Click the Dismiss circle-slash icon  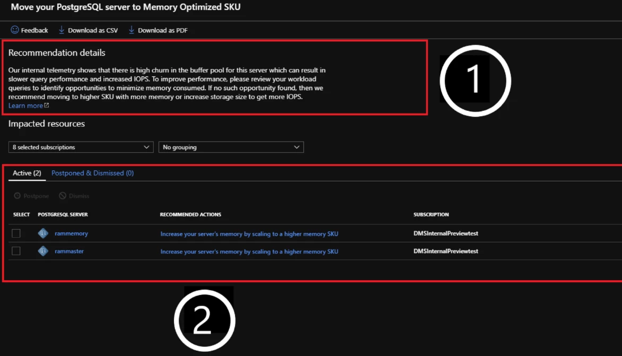[63, 196]
